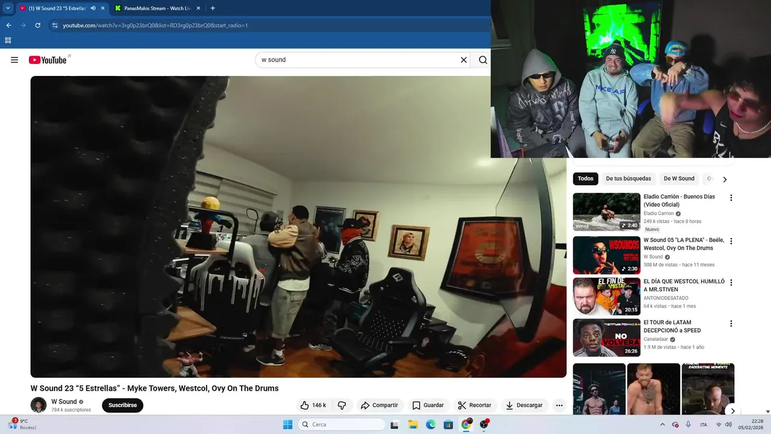Open options for W Sound 05 LA PLENA
Viewport: 771px width, 434px height.
point(731,241)
